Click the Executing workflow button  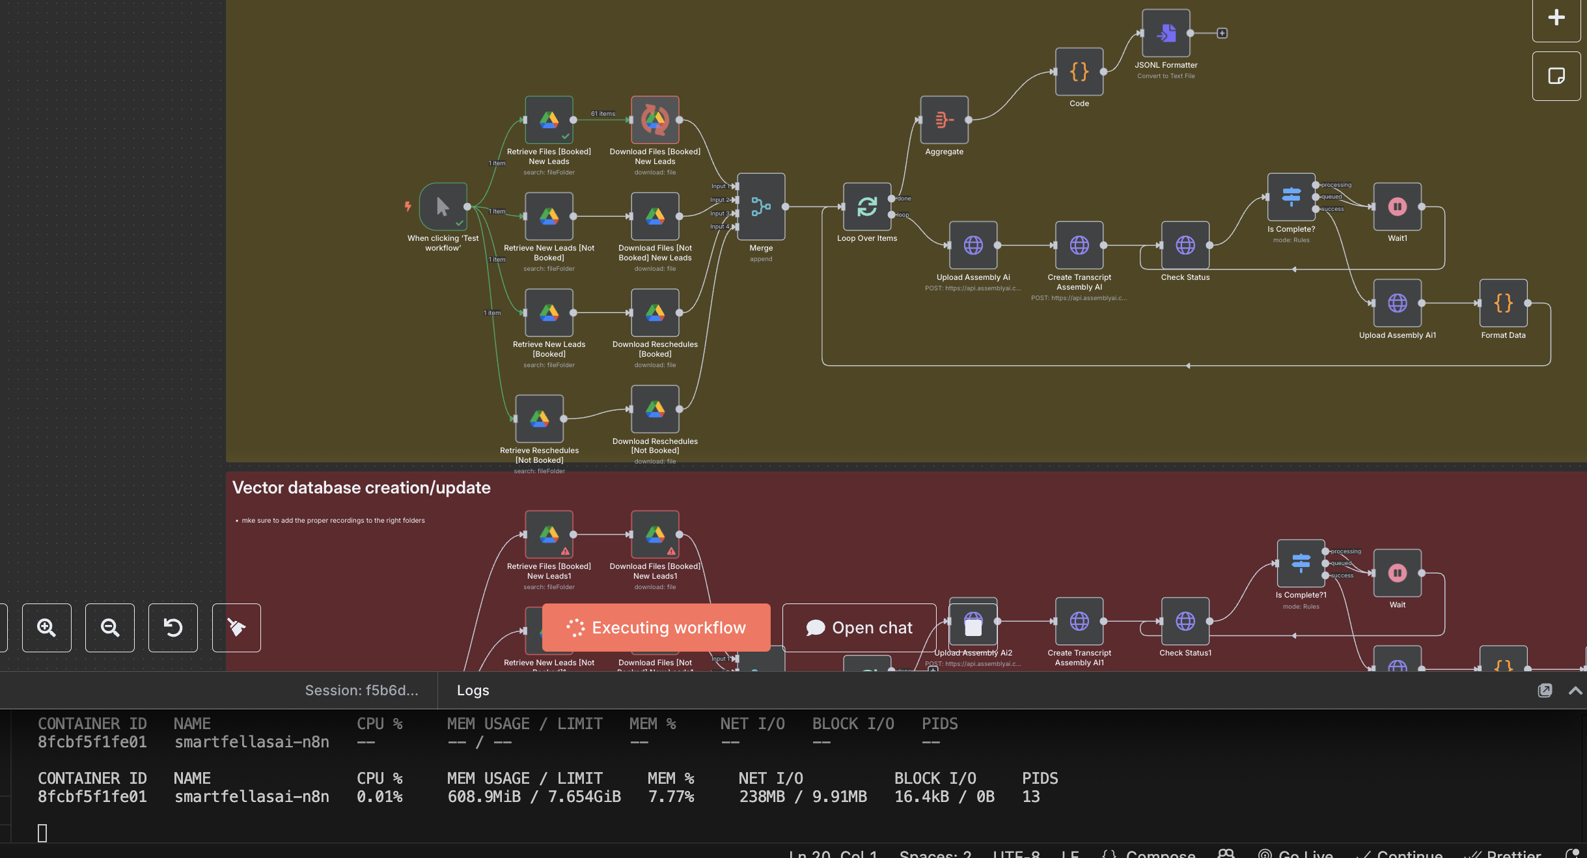(656, 628)
